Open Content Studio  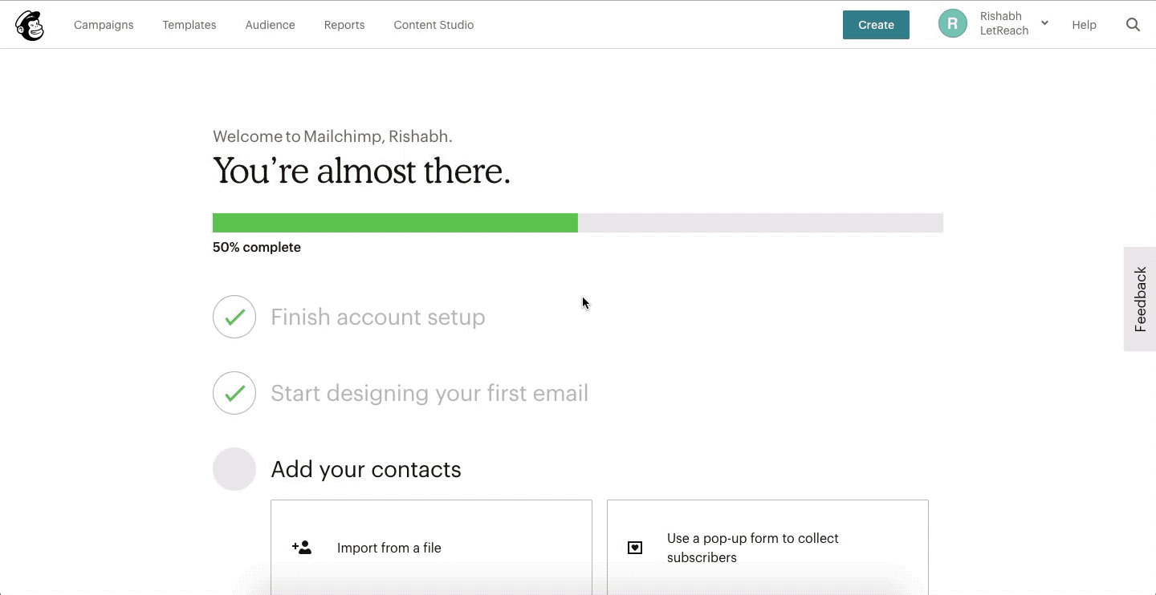(x=433, y=25)
